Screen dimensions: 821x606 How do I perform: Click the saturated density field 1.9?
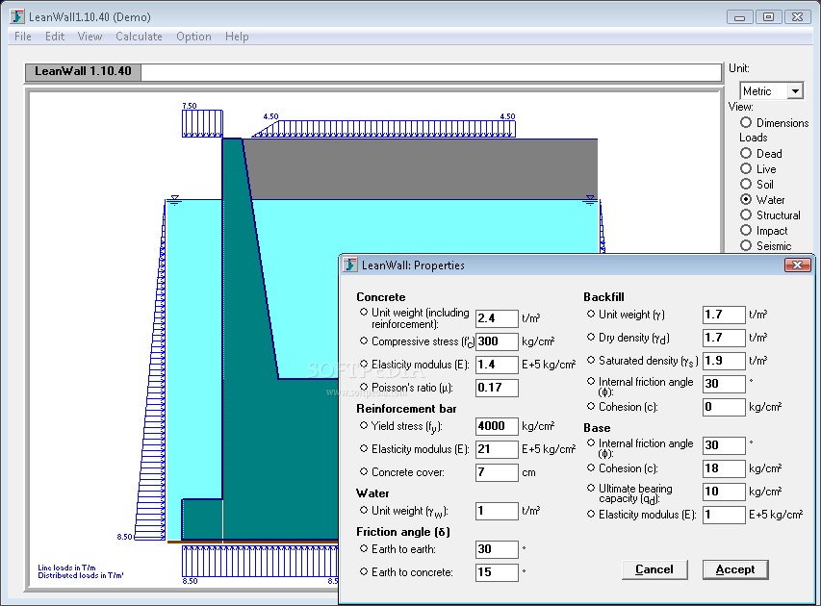(724, 361)
